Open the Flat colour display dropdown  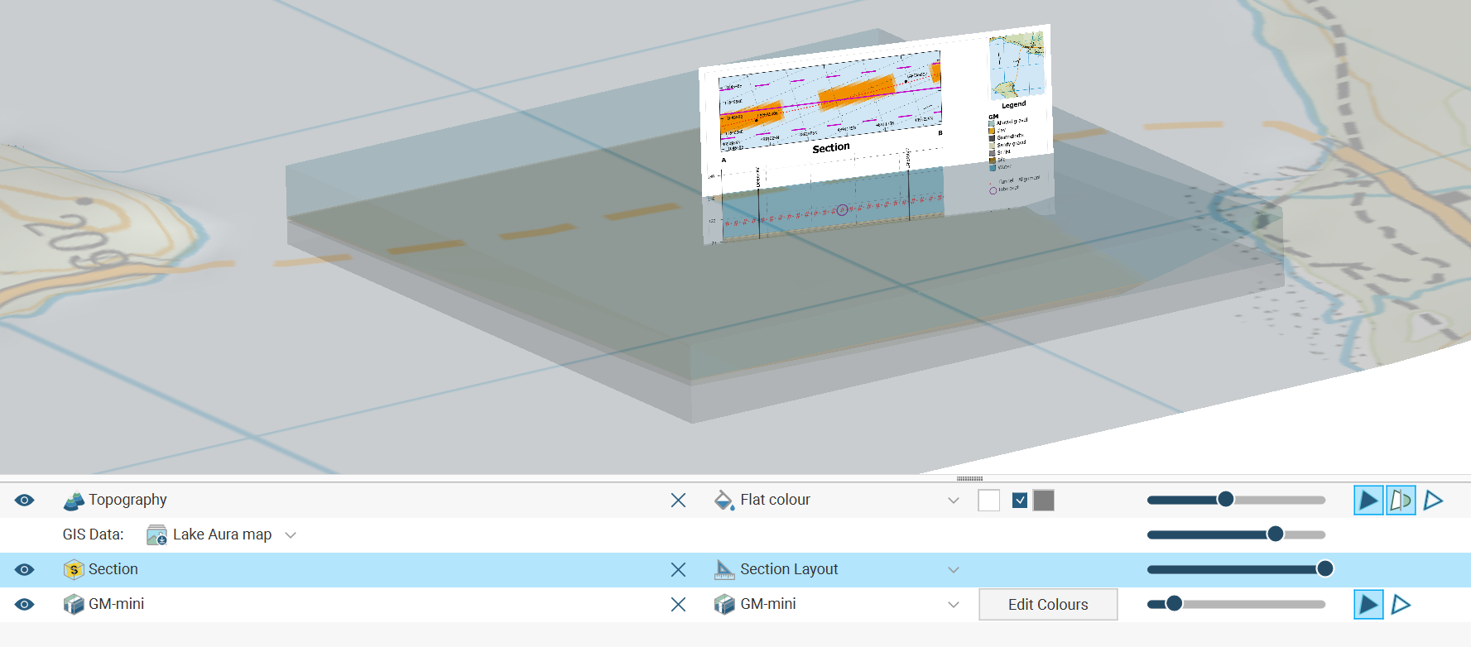pos(953,501)
